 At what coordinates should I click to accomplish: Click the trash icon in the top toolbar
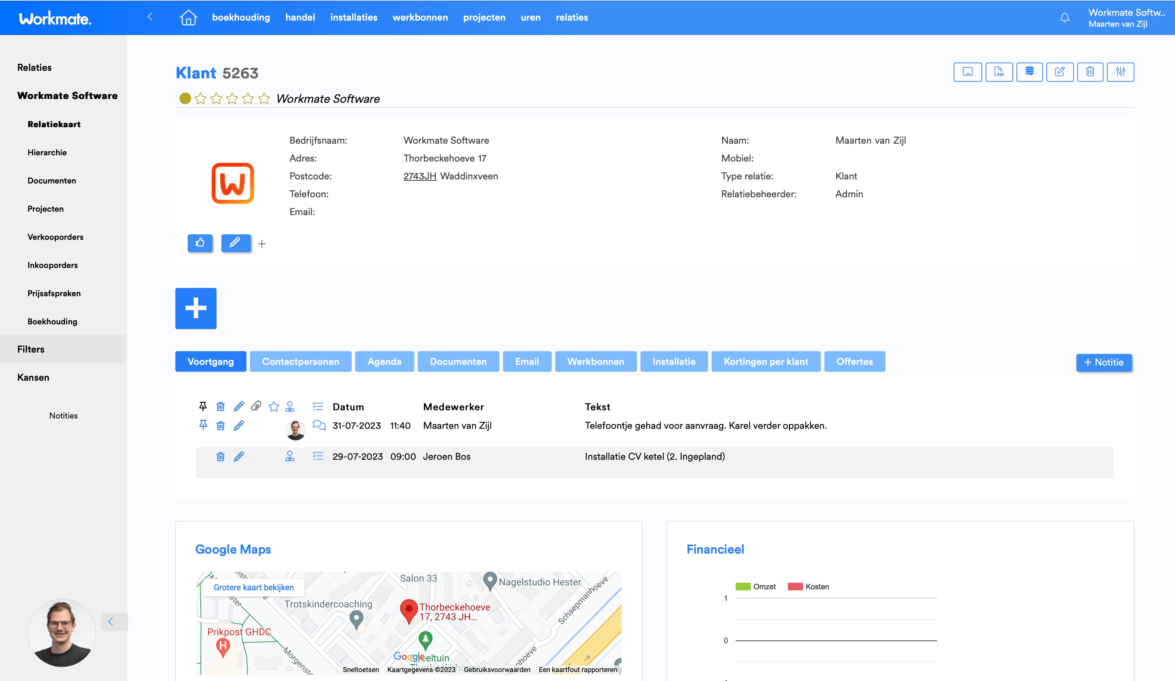[x=1090, y=72]
